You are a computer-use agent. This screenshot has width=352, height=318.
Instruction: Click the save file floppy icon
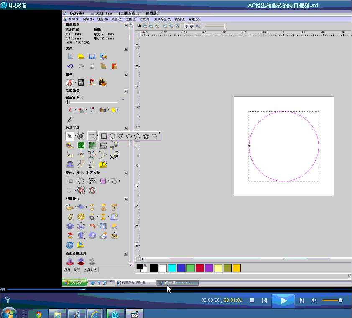[92, 57]
